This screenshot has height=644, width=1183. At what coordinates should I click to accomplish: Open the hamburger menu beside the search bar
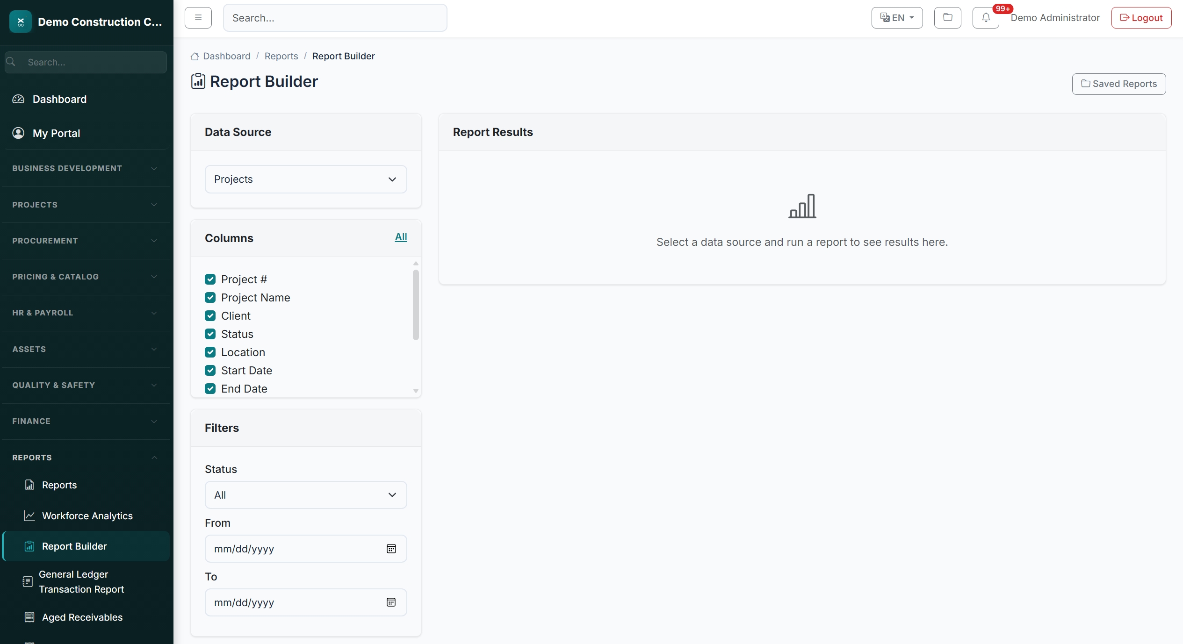tap(198, 18)
